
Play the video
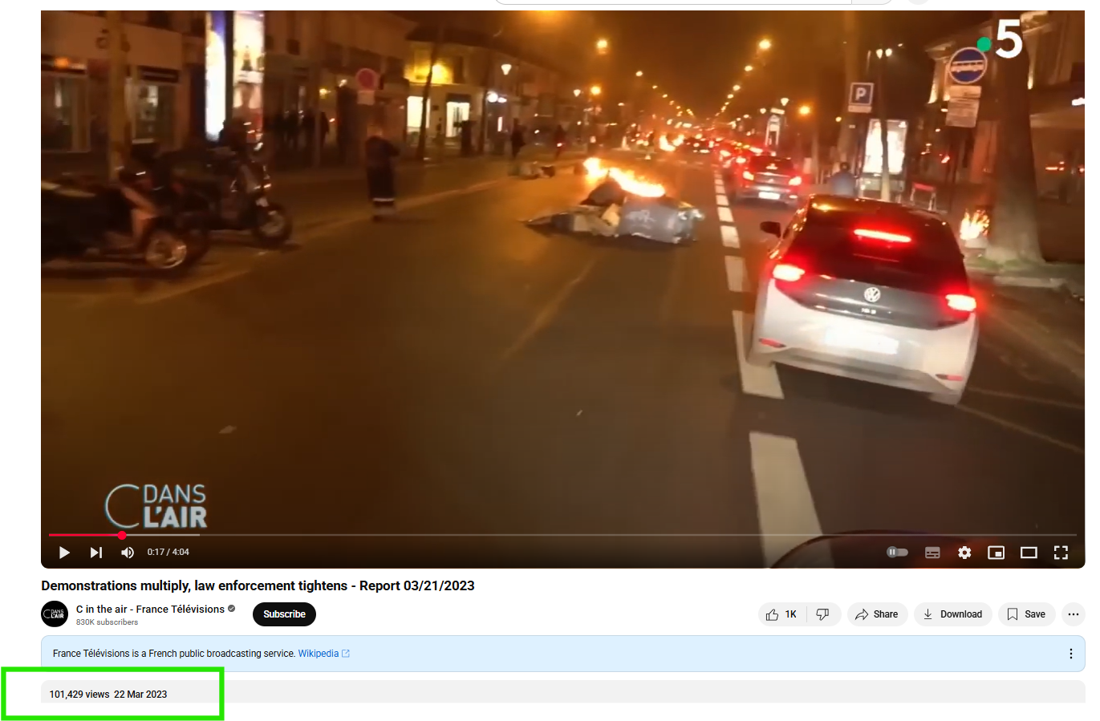[x=64, y=553]
